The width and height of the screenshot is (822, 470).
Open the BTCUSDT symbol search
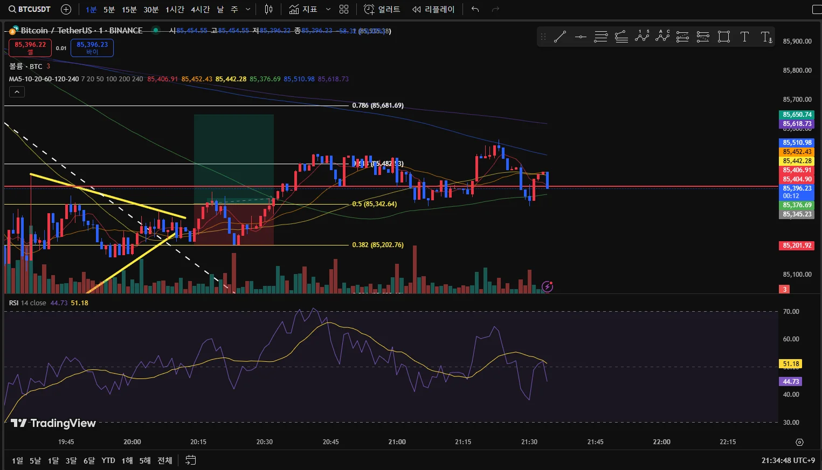coord(30,9)
